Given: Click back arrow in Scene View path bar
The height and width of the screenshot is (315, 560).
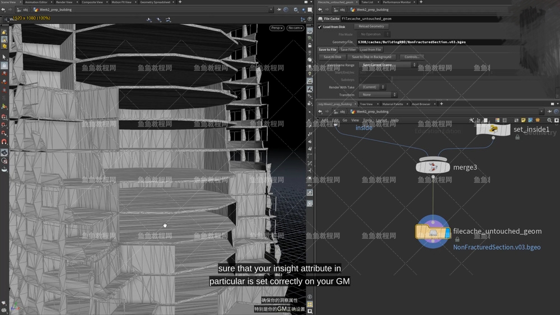Looking at the screenshot, I should click(3, 10).
